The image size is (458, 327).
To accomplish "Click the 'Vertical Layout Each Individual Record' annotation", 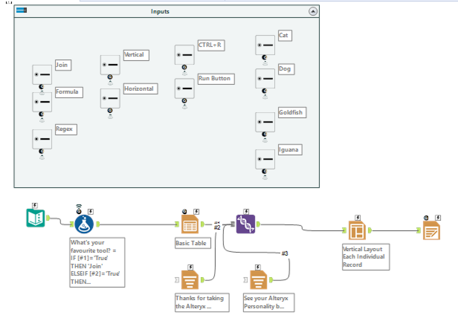I will pos(366,257).
